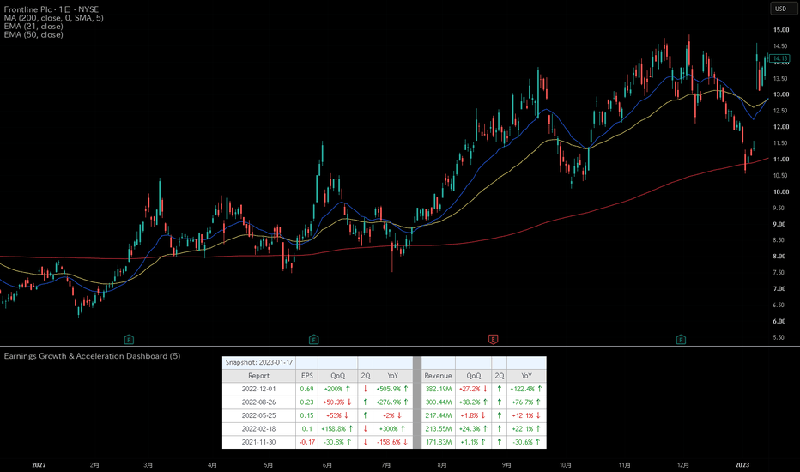
Task: Click the +200% EPS QoQ cell
Action: click(337, 389)
